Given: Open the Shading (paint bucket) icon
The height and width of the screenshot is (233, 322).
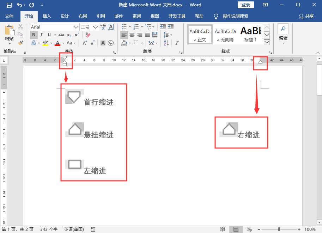Looking at the screenshot, I should tap(124, 43).
